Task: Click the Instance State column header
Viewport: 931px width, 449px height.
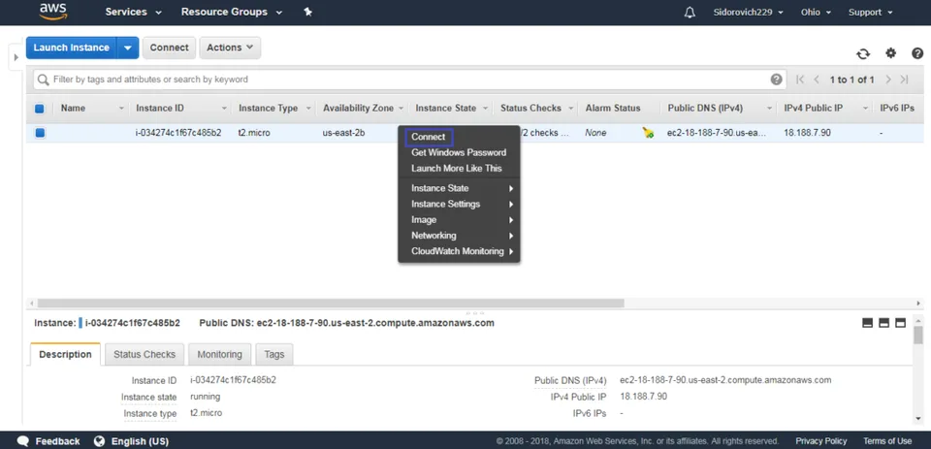Action: [x=446, y=108]
